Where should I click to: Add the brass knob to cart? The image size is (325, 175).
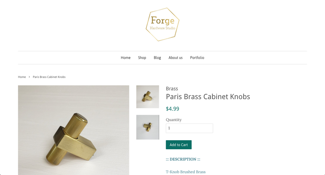[x=178, y=144]
